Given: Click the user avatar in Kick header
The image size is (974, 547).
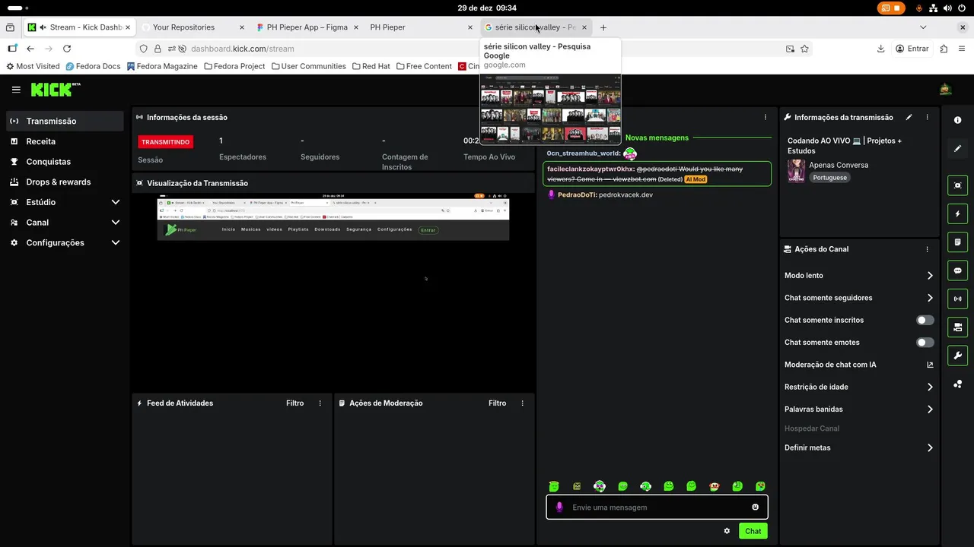Looking at the screenshot, I should (x=945, y=90).
